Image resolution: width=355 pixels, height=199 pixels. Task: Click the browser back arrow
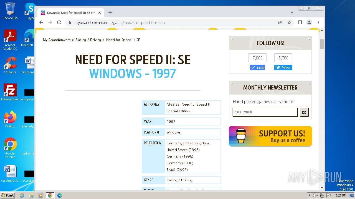pyautogui.click(x=41, y=22)
